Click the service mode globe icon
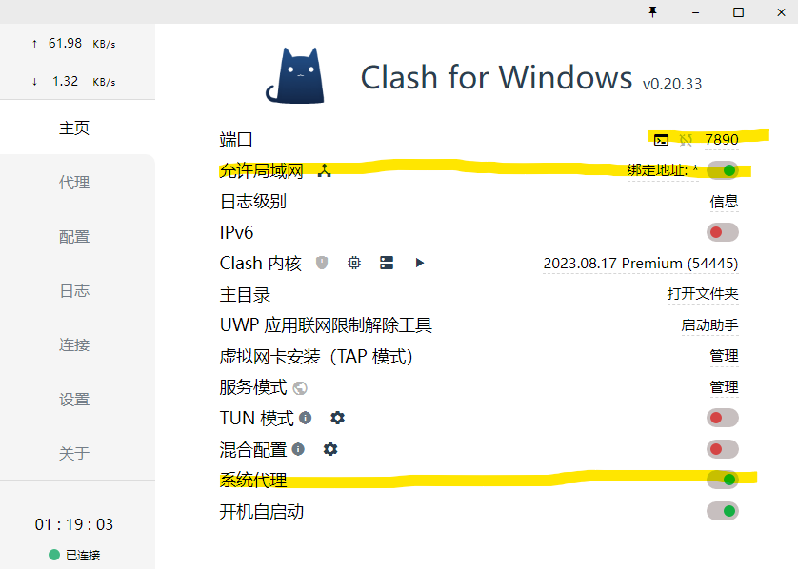 click(300, 388)
